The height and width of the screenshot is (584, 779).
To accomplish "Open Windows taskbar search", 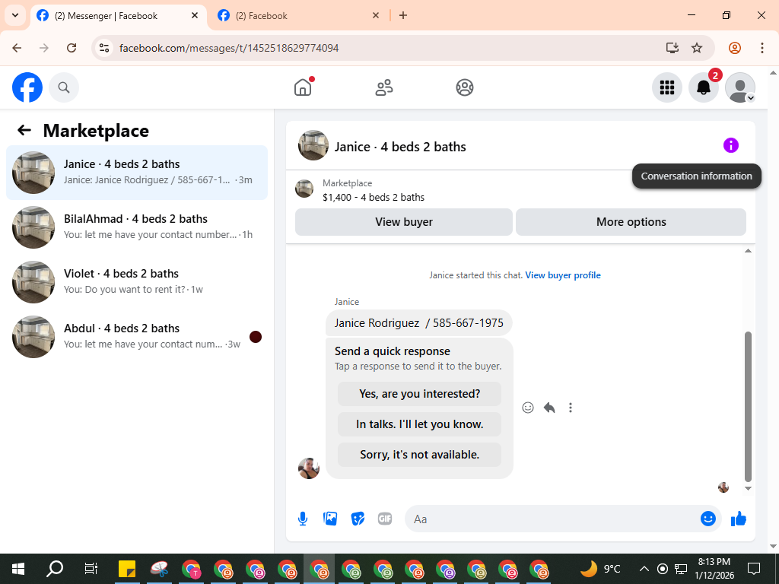I will point(55,569).
